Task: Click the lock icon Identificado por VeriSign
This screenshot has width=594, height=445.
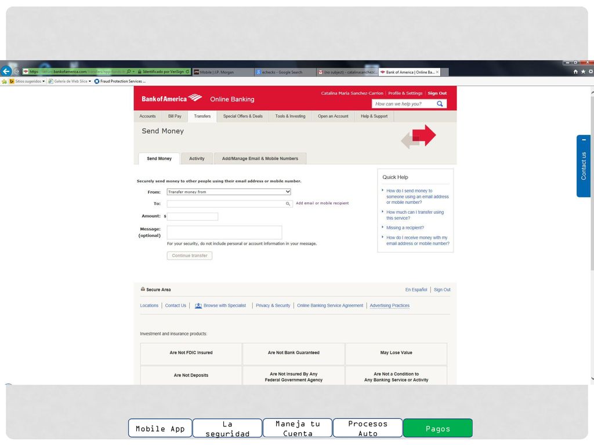Action: tap(140, 71)
